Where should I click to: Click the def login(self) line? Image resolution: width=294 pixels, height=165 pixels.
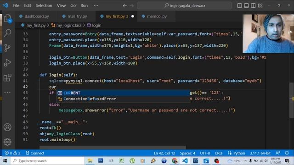click(58, 75)
